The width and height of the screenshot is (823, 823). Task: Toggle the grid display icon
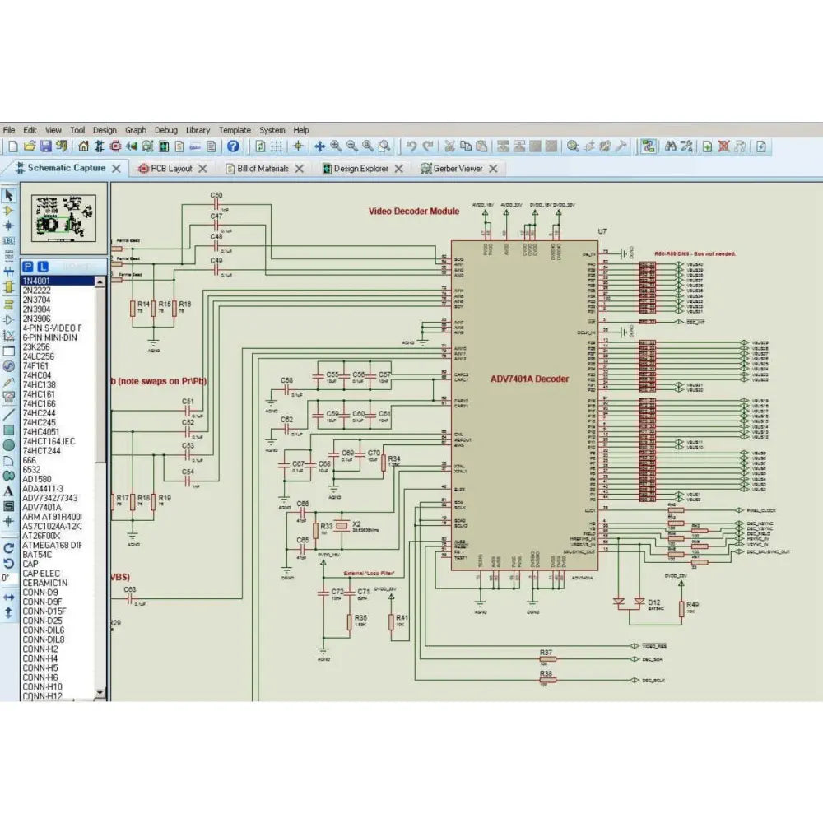277,146
